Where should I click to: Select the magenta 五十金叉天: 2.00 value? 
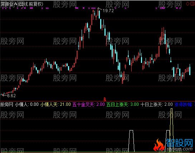click(88, 104)
